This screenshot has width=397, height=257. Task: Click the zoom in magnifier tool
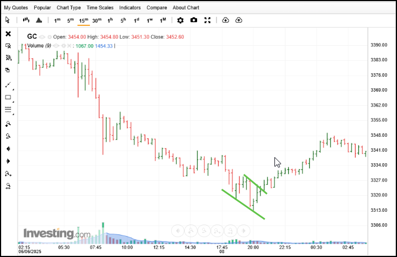pyautogui.click(x=8, y=124)
